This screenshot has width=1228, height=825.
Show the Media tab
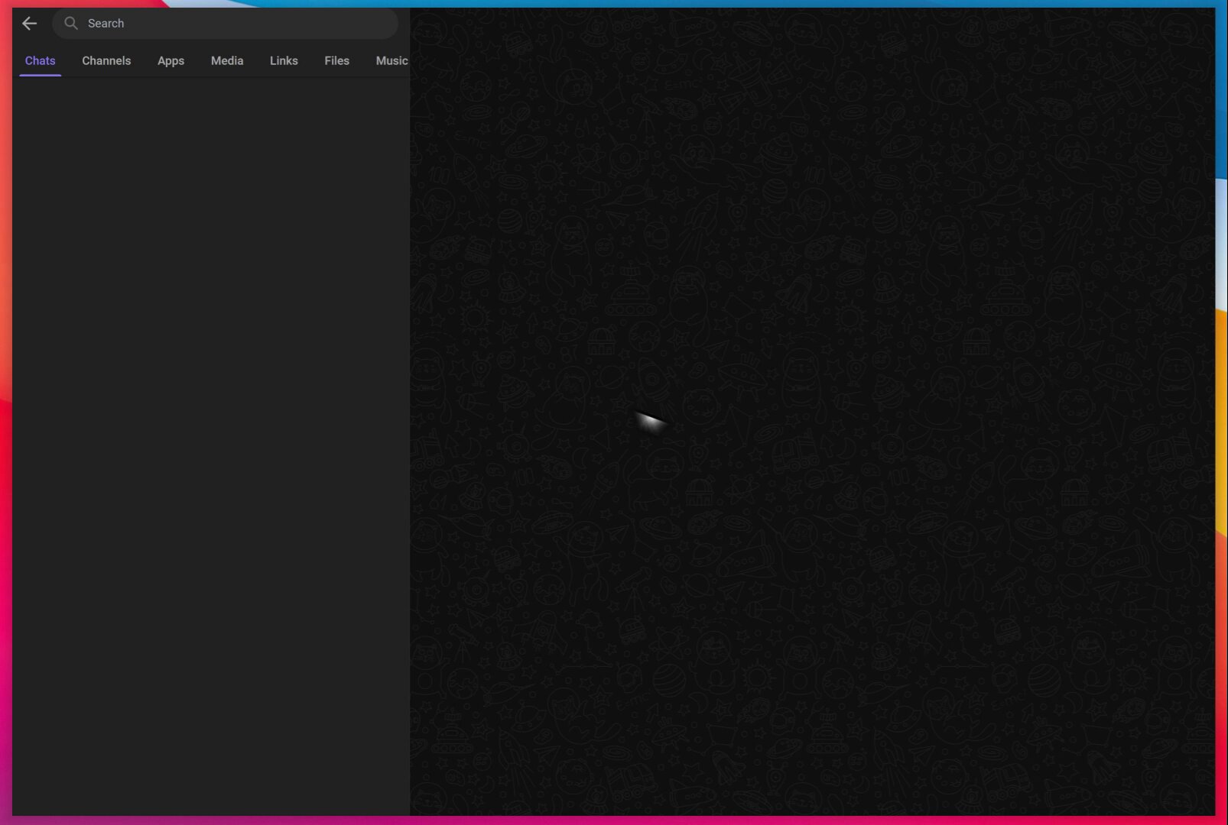pos(227,61)
